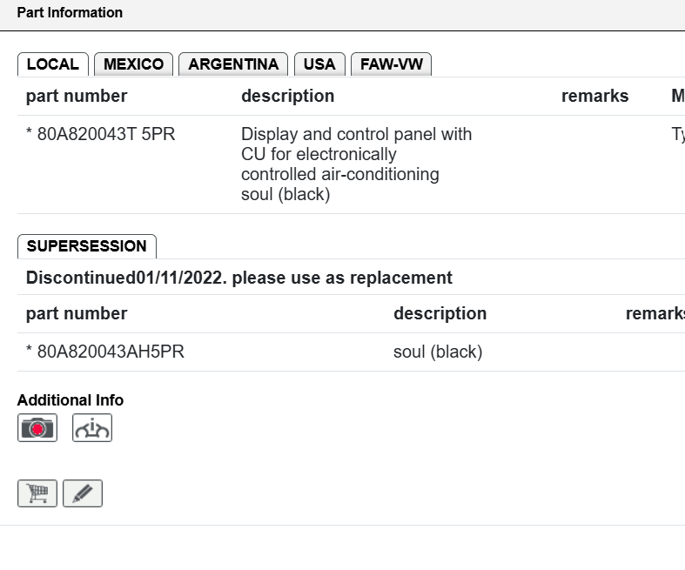Image resolution: width=685 pixels, height=570 pixels.
Task: Click the Part Information panel title
Action: coord(70,13)
